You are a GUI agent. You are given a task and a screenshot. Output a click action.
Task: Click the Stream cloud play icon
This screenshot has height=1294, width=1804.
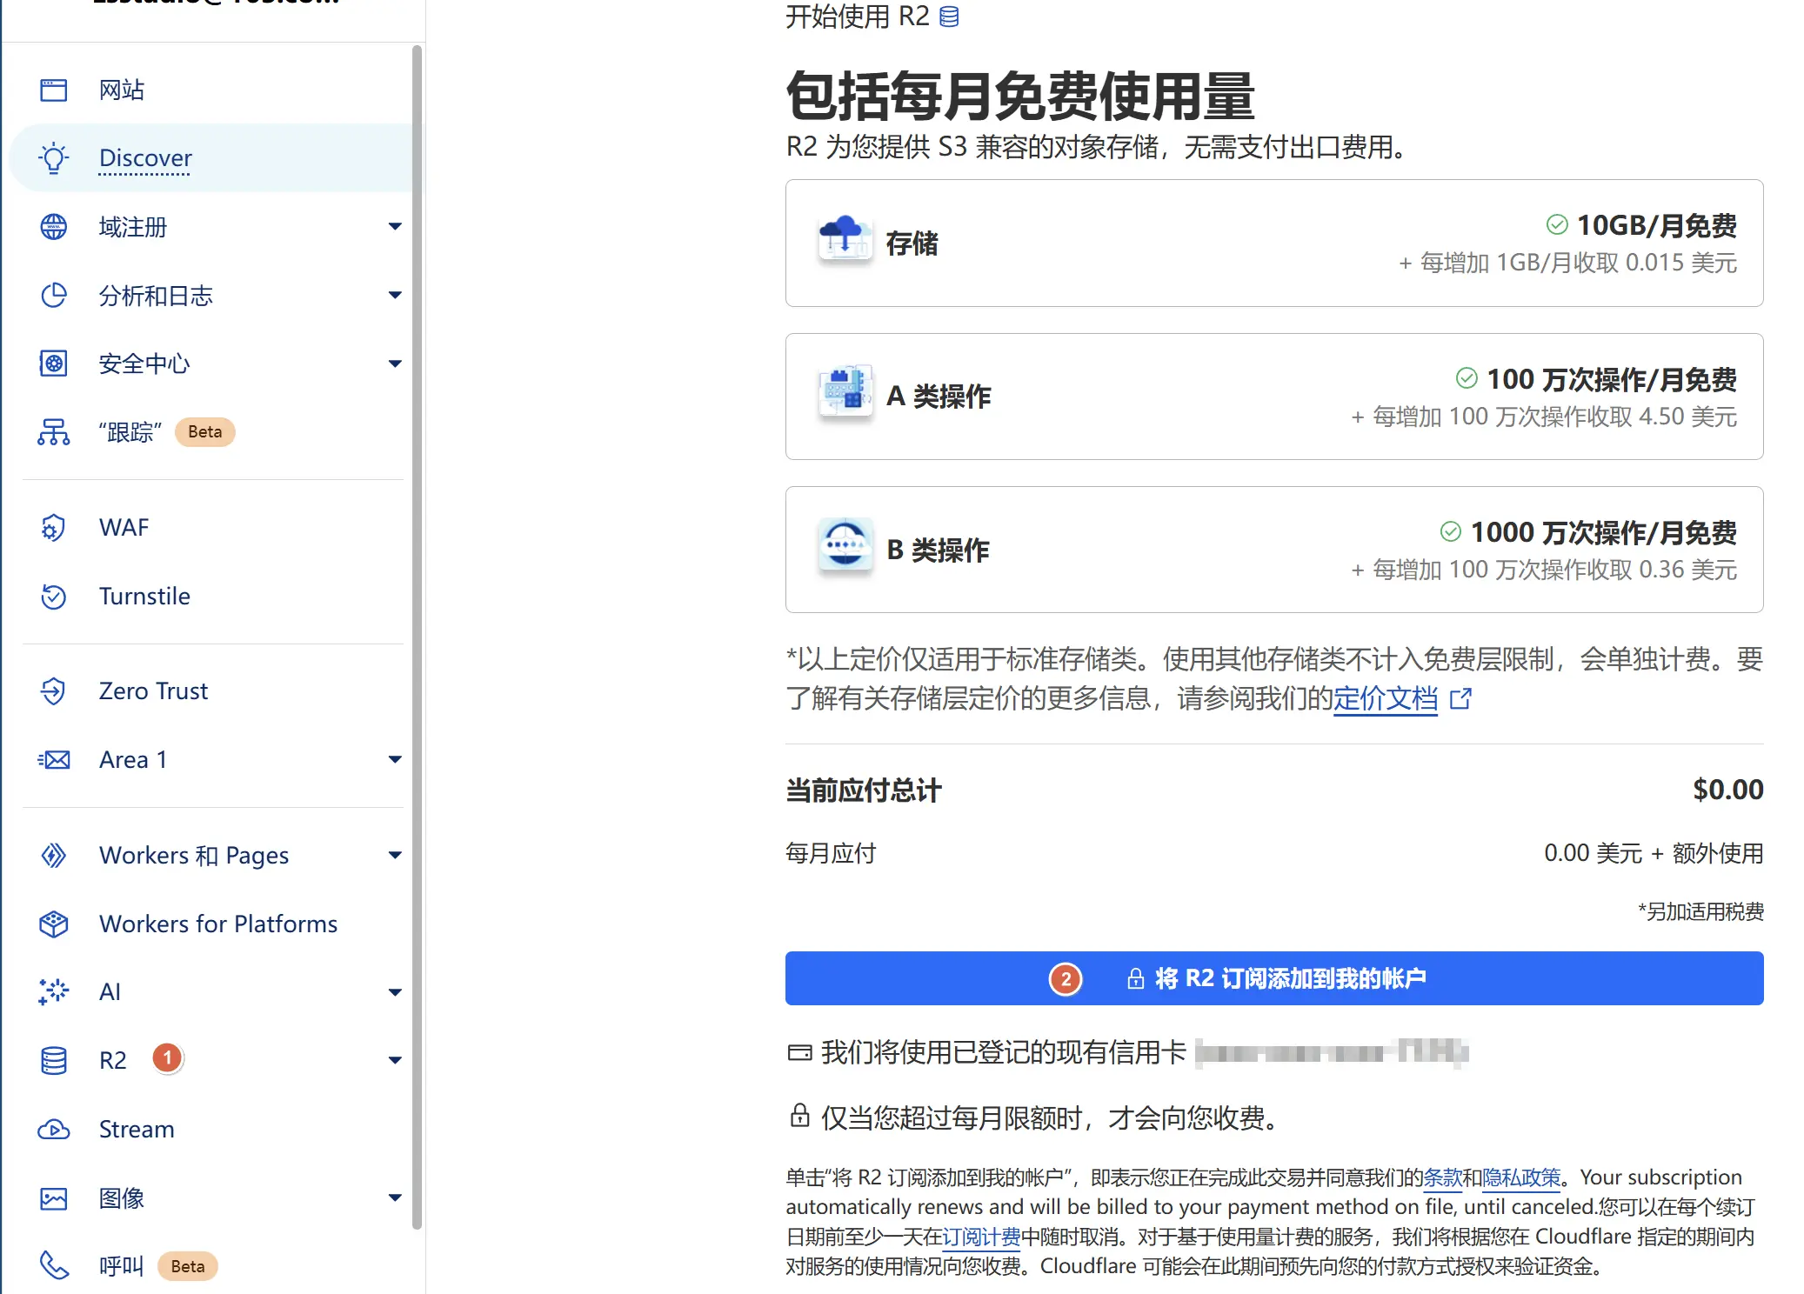(53, 1130)
